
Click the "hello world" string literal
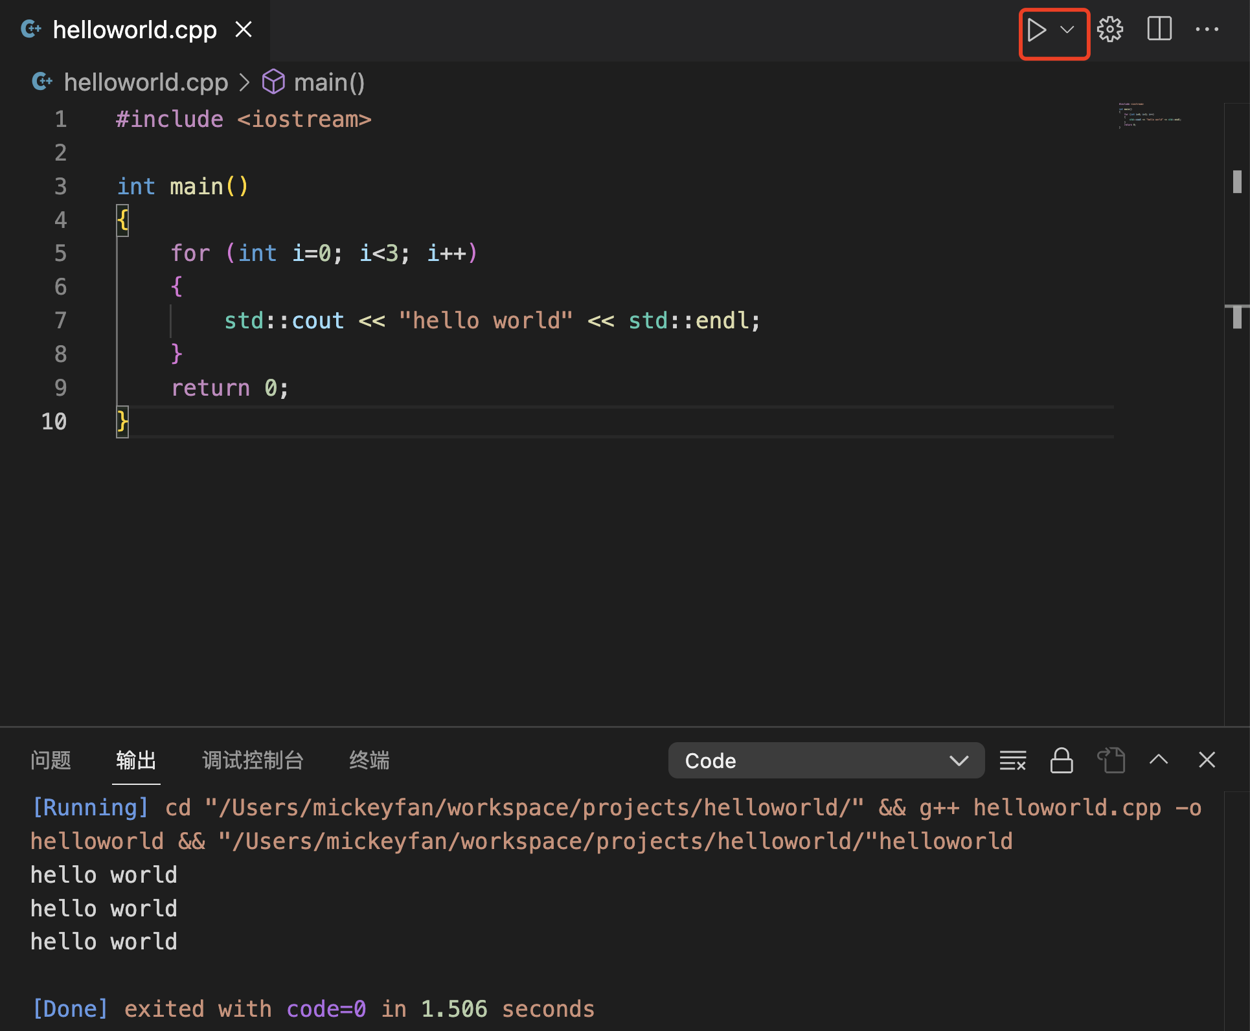pyautogui.click(x=486, y=321)
